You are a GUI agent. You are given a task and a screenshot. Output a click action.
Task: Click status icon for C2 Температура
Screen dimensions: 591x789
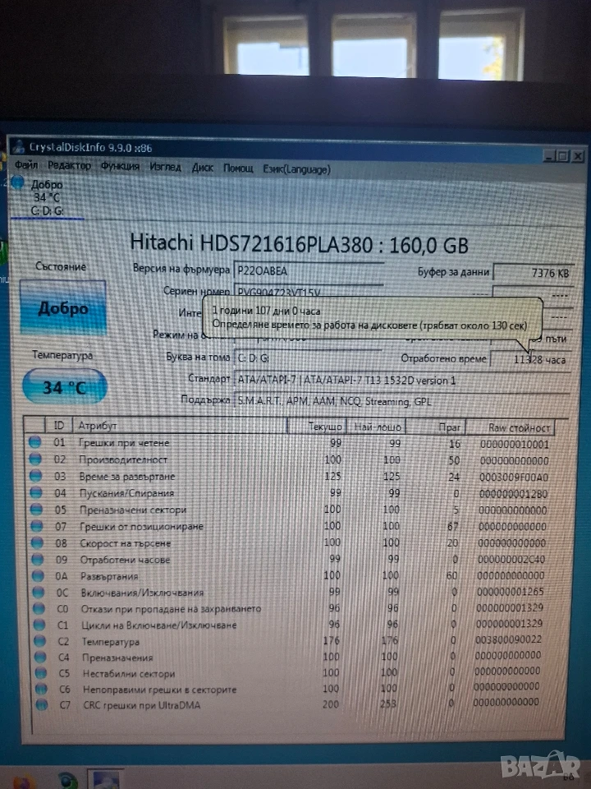tap(39, 641)
